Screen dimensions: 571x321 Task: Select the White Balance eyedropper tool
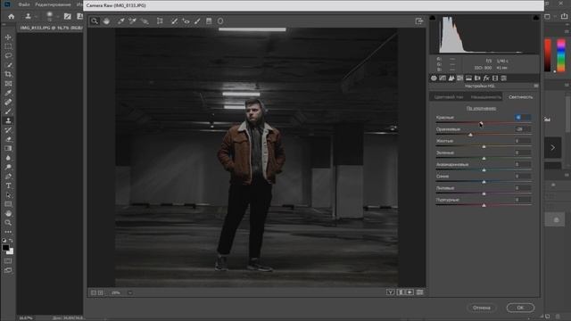coord(120,21)
